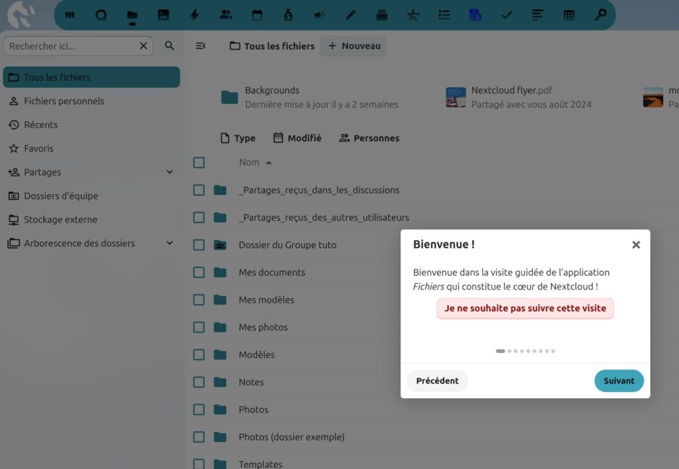Viewport: 679px width, 469px height.
Task: Click the magnifier search icon beside search field
Action: 169,46
